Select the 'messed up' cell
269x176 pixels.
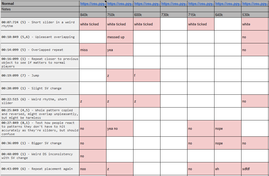click(120, 37)
